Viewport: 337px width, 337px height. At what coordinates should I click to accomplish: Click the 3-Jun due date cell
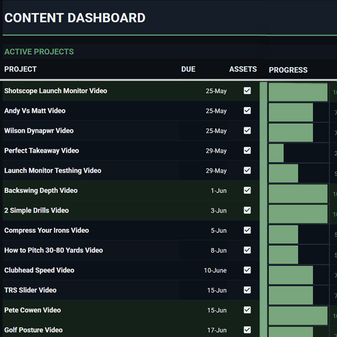219,211
